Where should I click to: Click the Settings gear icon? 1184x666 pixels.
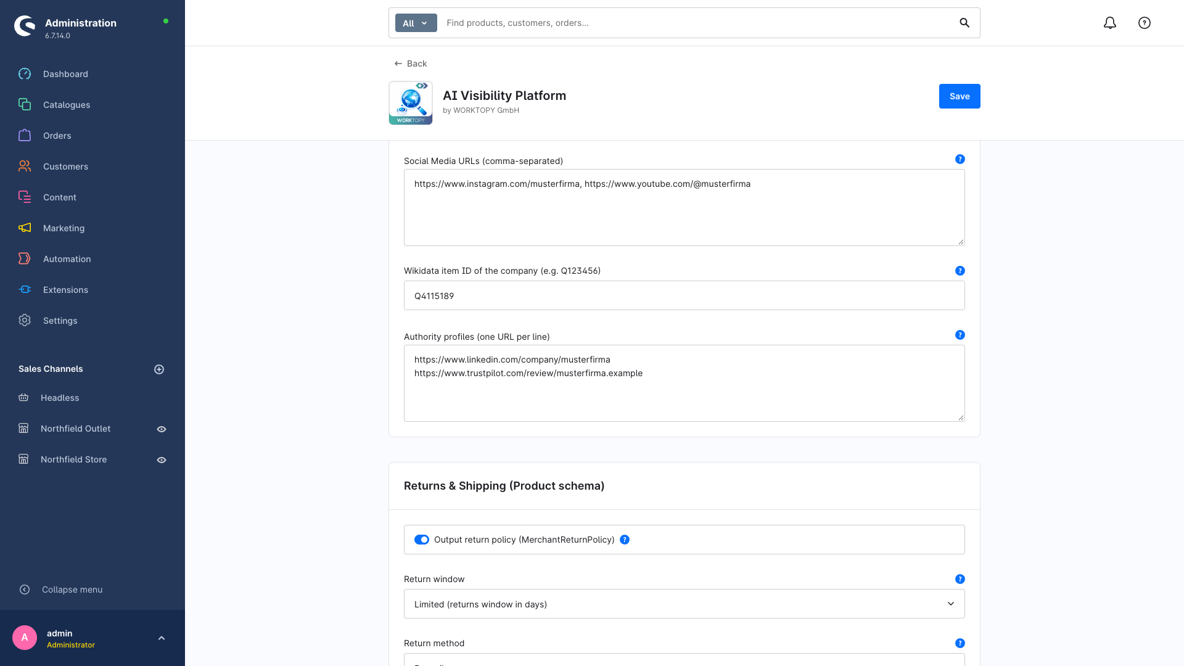coord(25,321)
